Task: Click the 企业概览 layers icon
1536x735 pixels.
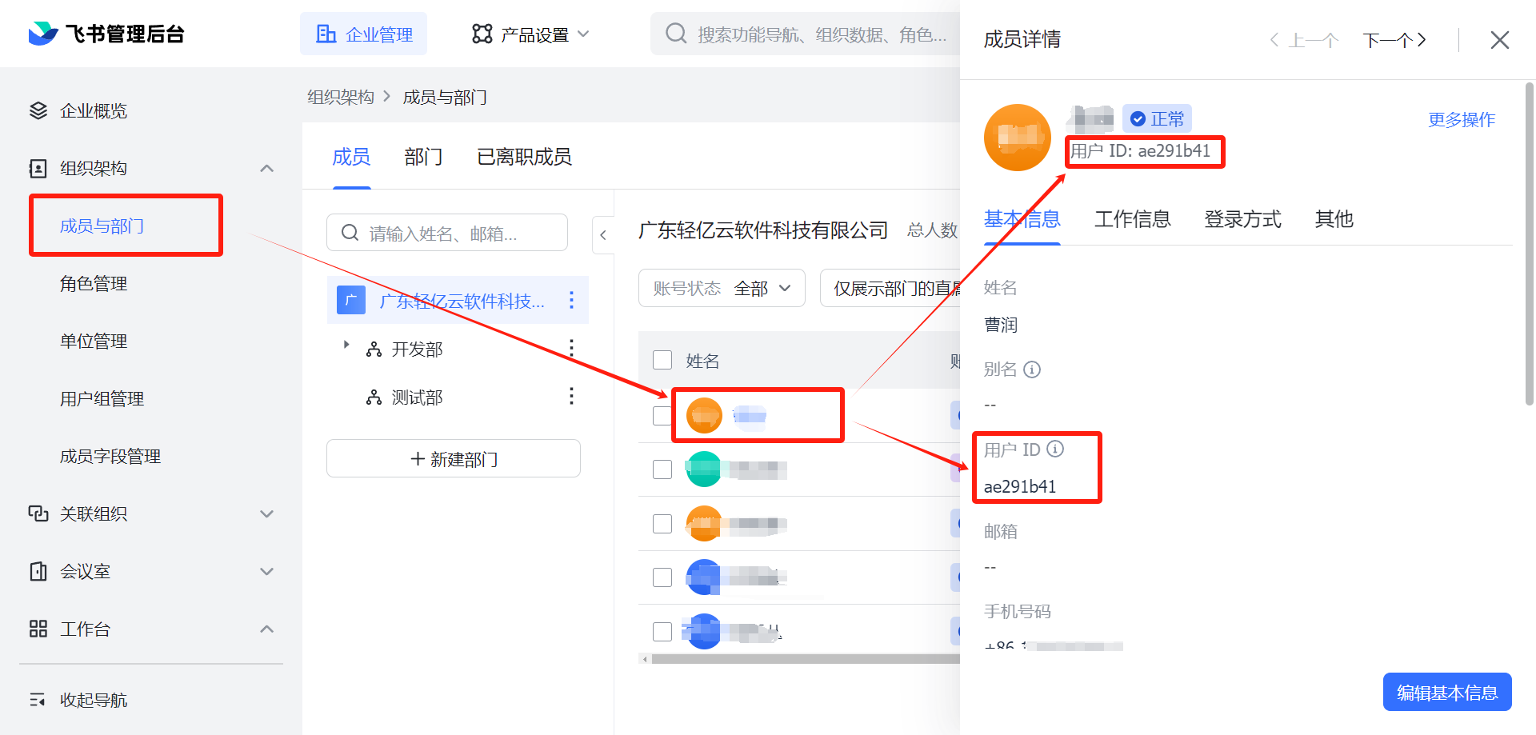Action: tap(38, 110)
